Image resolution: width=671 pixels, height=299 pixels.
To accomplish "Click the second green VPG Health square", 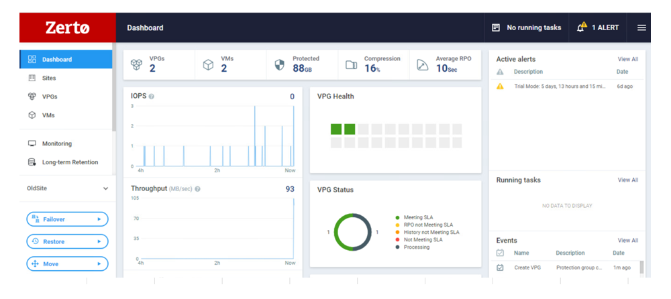I will point(350,129).
